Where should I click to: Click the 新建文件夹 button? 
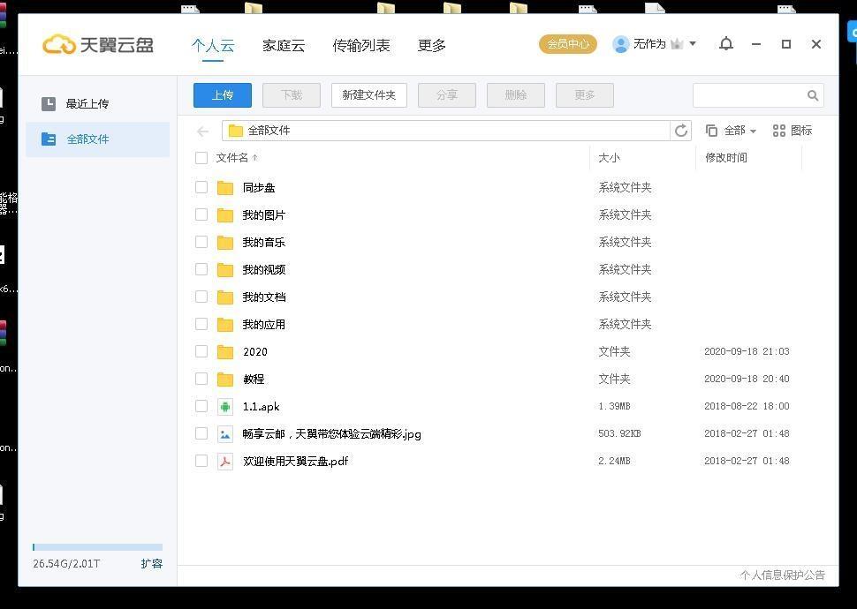click(368, 94)
